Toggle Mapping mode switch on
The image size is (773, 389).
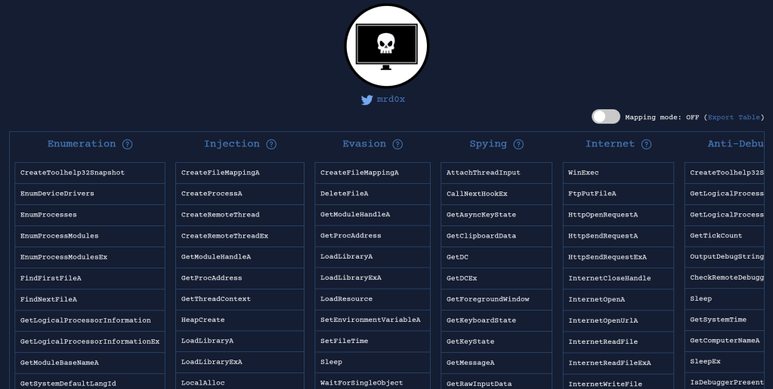click(x=605, y=117)
